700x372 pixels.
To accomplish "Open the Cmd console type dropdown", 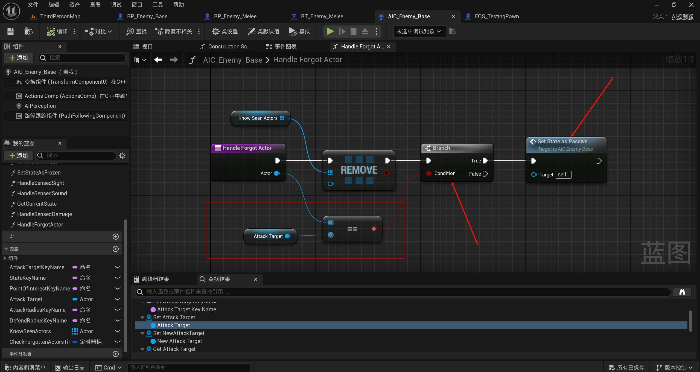I will [109, 368].
